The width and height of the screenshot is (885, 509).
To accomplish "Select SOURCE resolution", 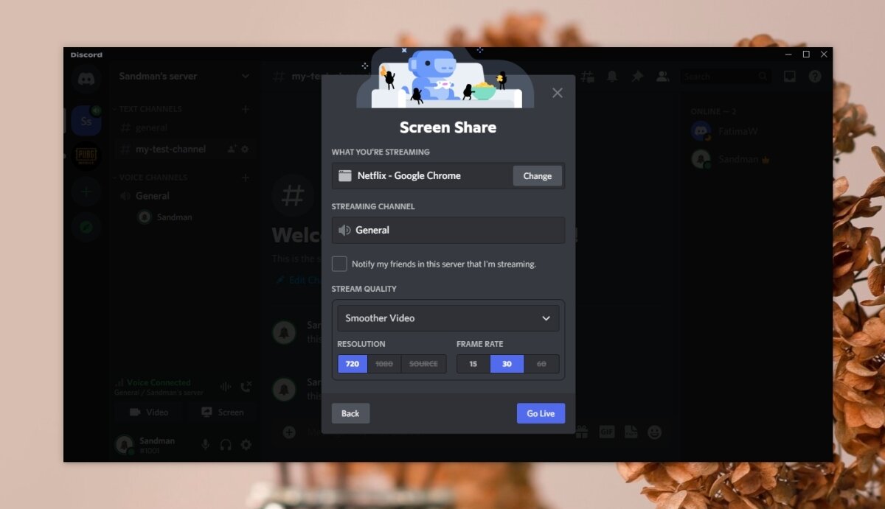I will 423,364.
